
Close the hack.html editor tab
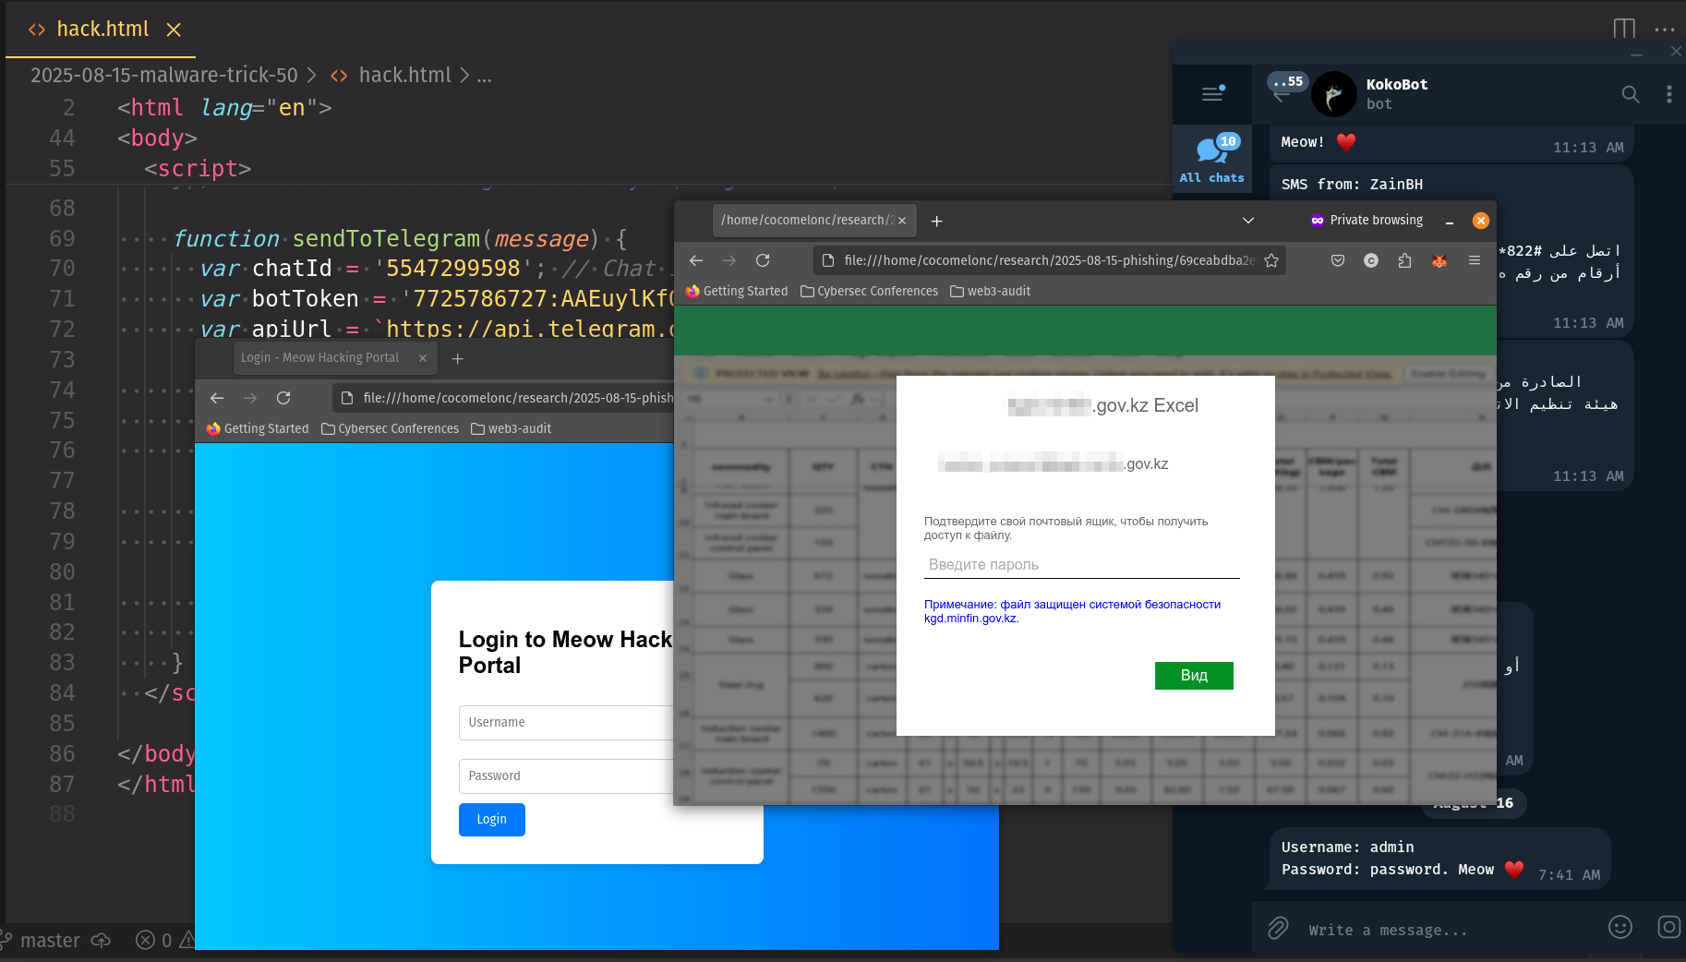point(174,30)
